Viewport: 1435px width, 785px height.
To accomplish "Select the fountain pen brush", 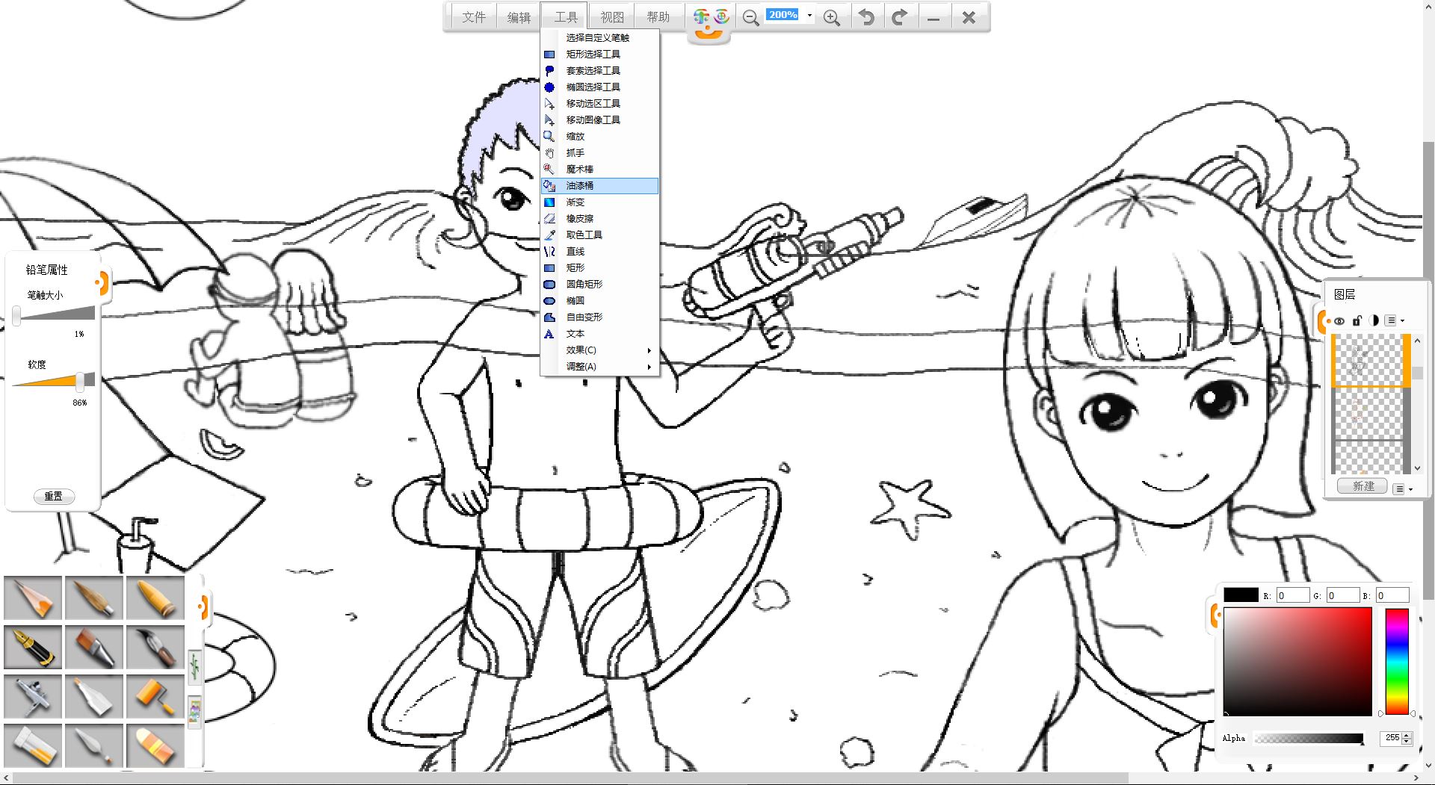I will [x=33, y=647].
